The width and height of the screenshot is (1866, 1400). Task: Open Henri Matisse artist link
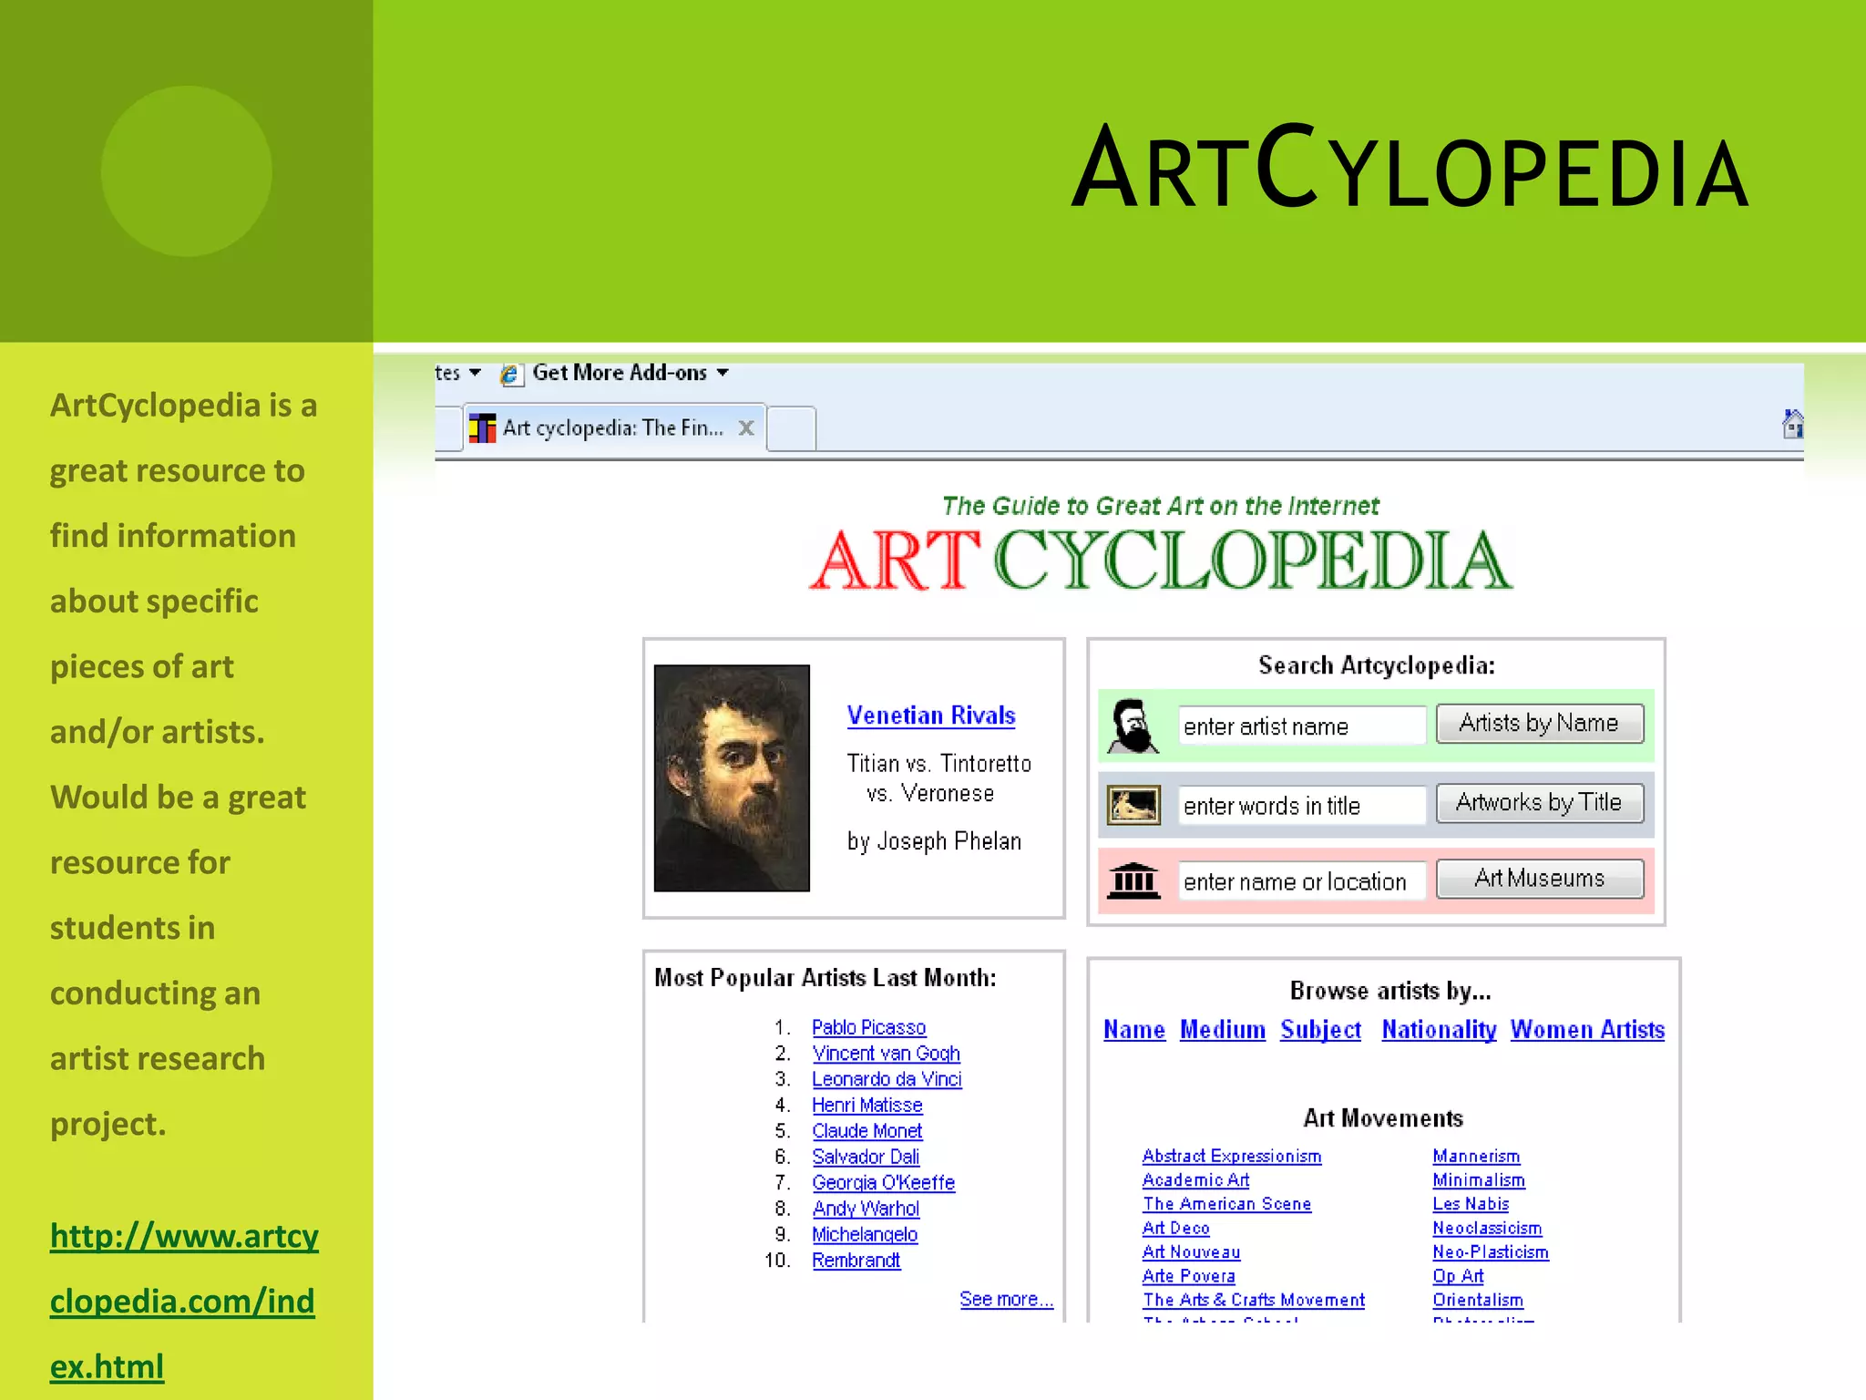tap(867, 1106)
